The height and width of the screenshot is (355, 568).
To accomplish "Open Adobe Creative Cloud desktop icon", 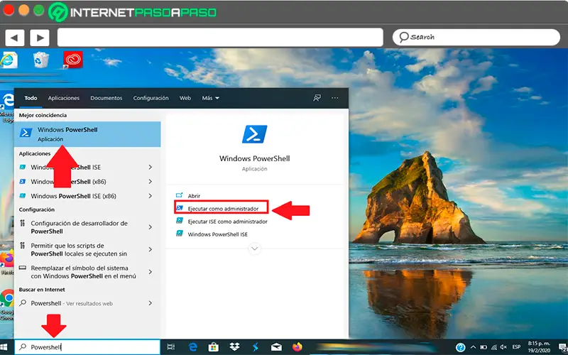I will [73, 60].
